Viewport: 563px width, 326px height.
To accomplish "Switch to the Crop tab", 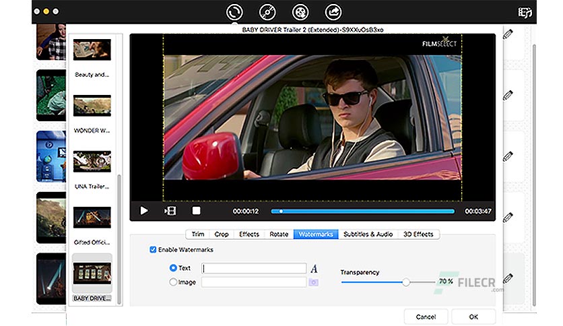I will click(x=222, y=234).
